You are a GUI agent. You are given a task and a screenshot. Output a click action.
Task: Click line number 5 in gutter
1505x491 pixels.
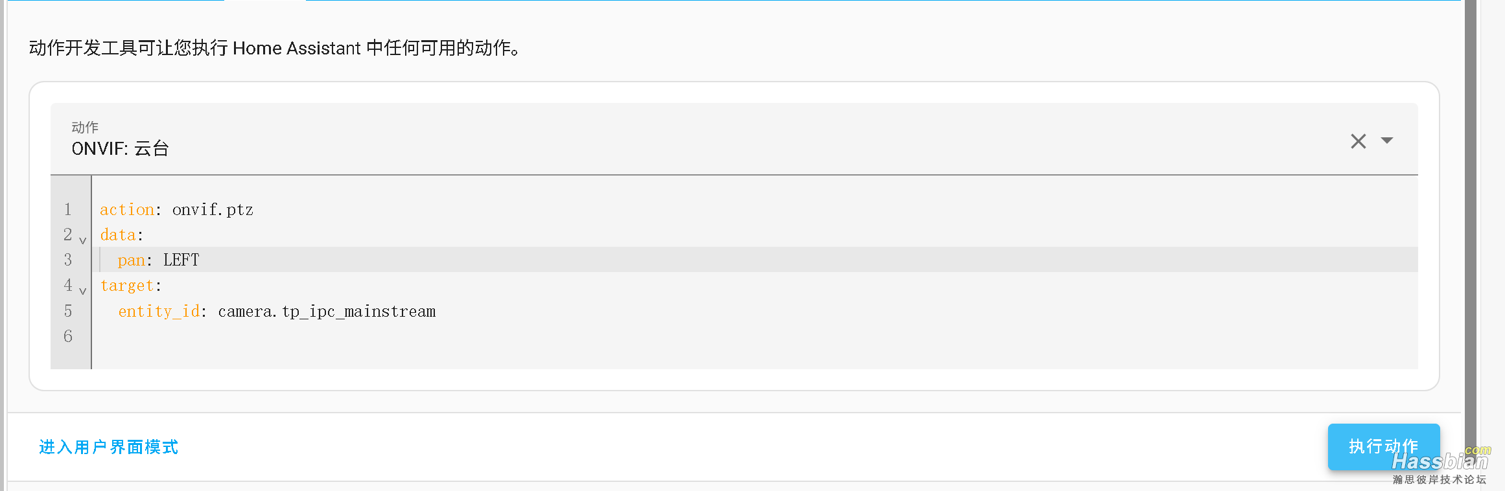pos(68,312)
